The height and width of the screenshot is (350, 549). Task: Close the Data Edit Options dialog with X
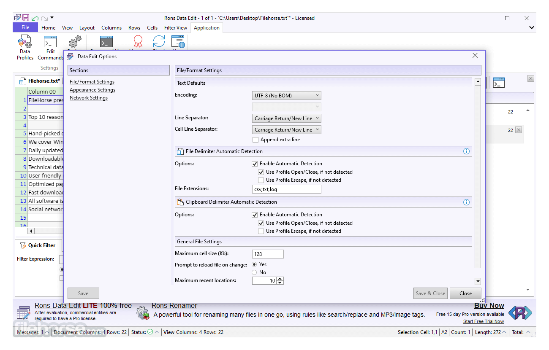(x=475, y=56)
